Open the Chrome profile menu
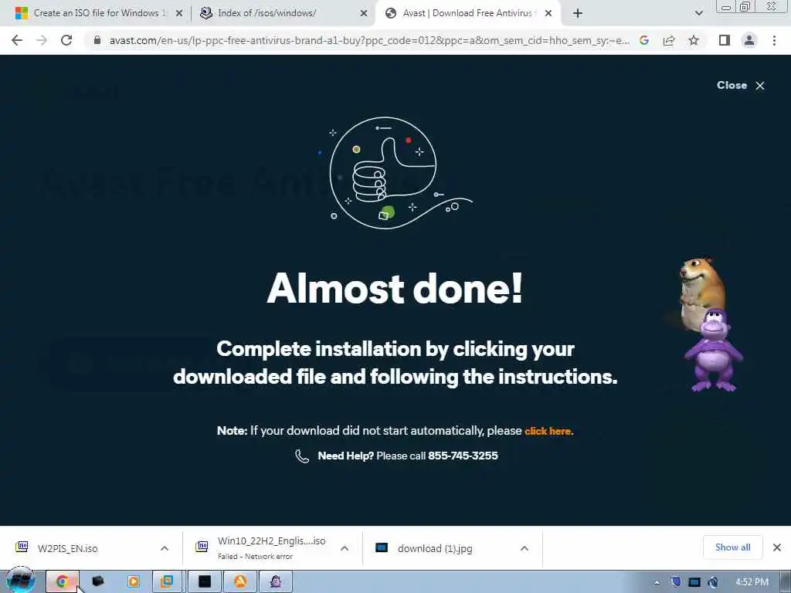 (x=749, y=40)
